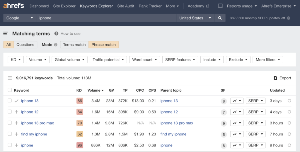Open the KD filter dropdown
Image resolution: width=300 pixels, height=152 pixels.
(x=16, y=60)
